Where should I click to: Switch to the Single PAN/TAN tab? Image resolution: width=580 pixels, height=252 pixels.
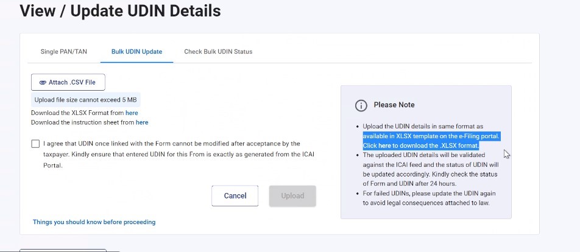point(63,52)
